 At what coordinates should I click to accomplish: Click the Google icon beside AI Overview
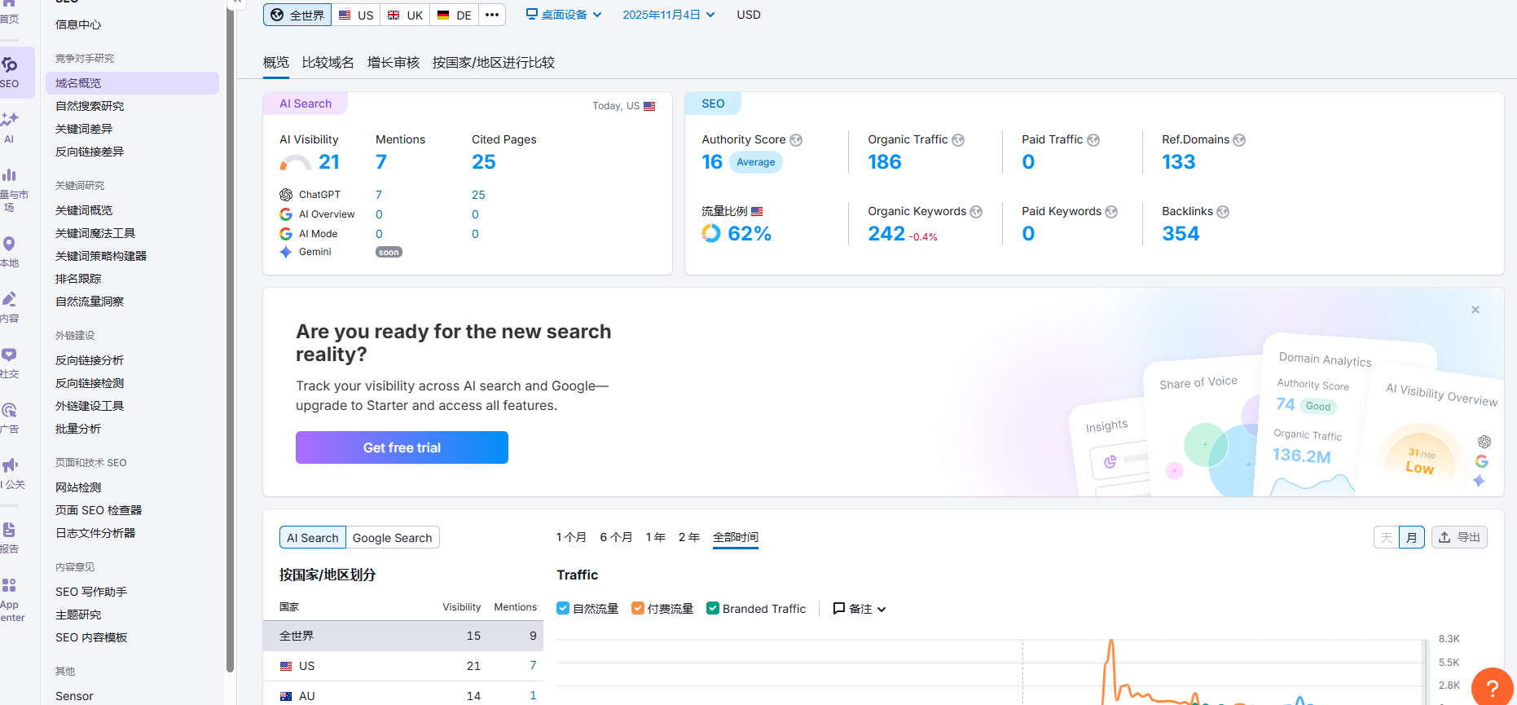[x=286, y=214]
